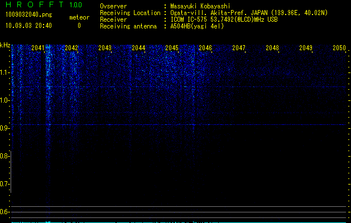
Task: Click the Receiver label
Action: (113, 20)
